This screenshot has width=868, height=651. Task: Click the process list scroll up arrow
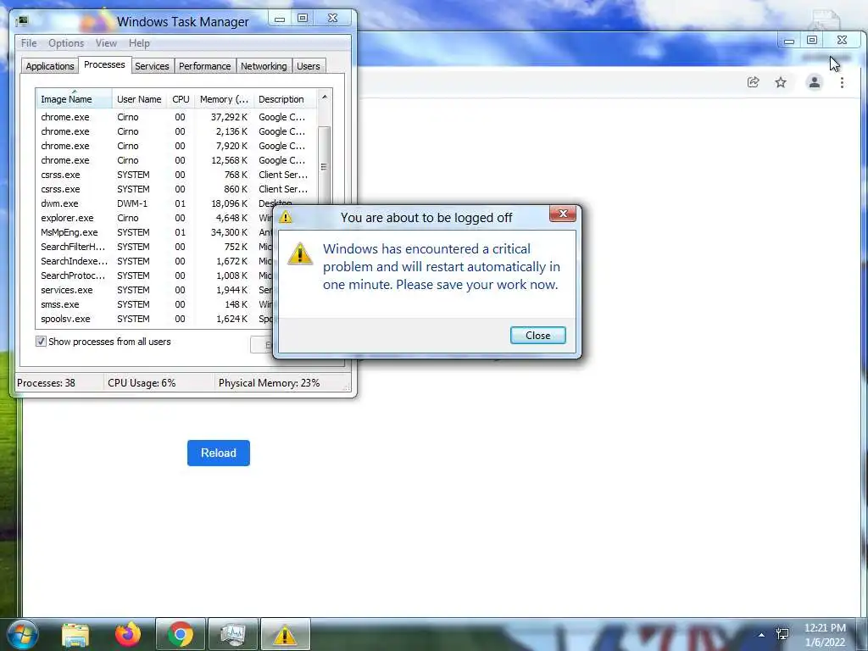pos(325,97)
